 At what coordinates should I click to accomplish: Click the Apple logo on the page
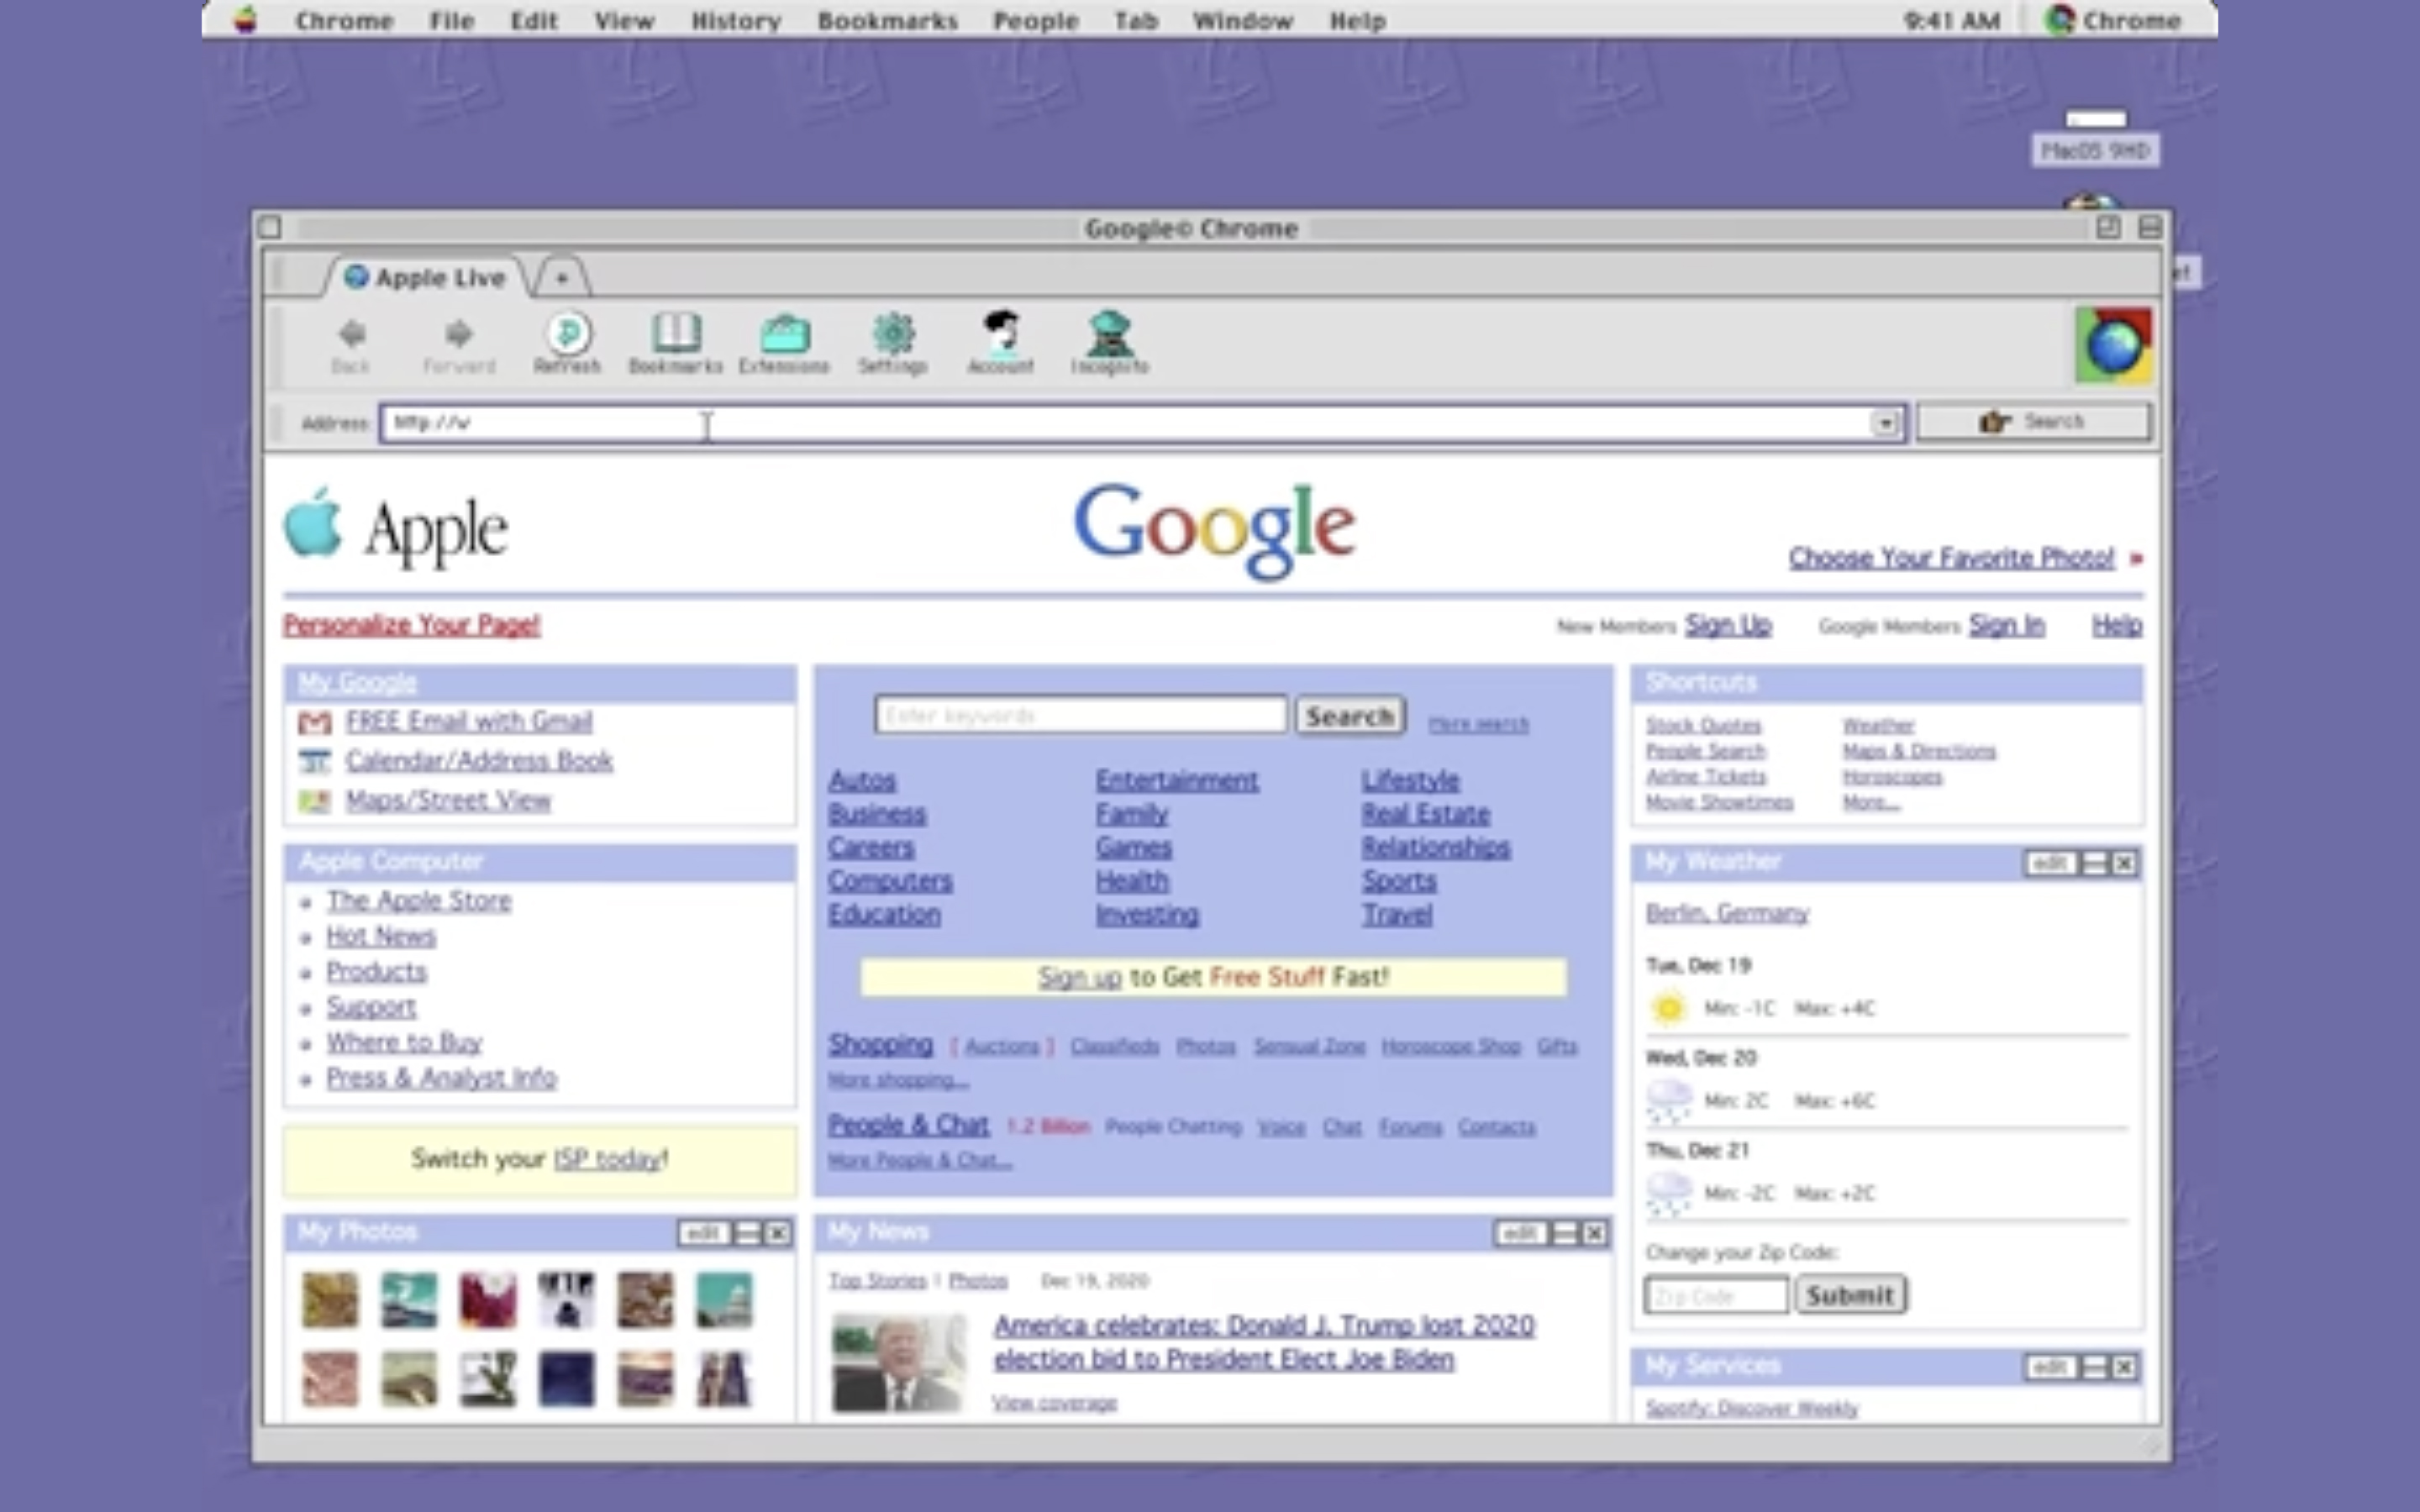[313, 522]
